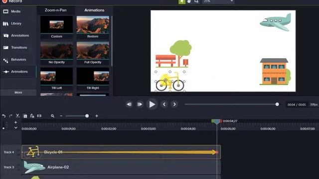Click the timeline zoom slider handle
Screen dimensions: 319x179
click(x=87, y=116)
